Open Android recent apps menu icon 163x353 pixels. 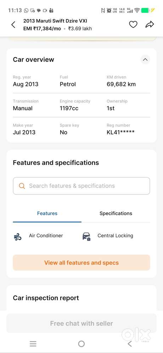click(x=33, y=343)
